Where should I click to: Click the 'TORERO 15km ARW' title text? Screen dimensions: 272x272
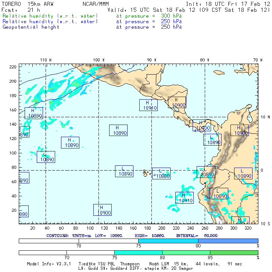tap(28, 4)
